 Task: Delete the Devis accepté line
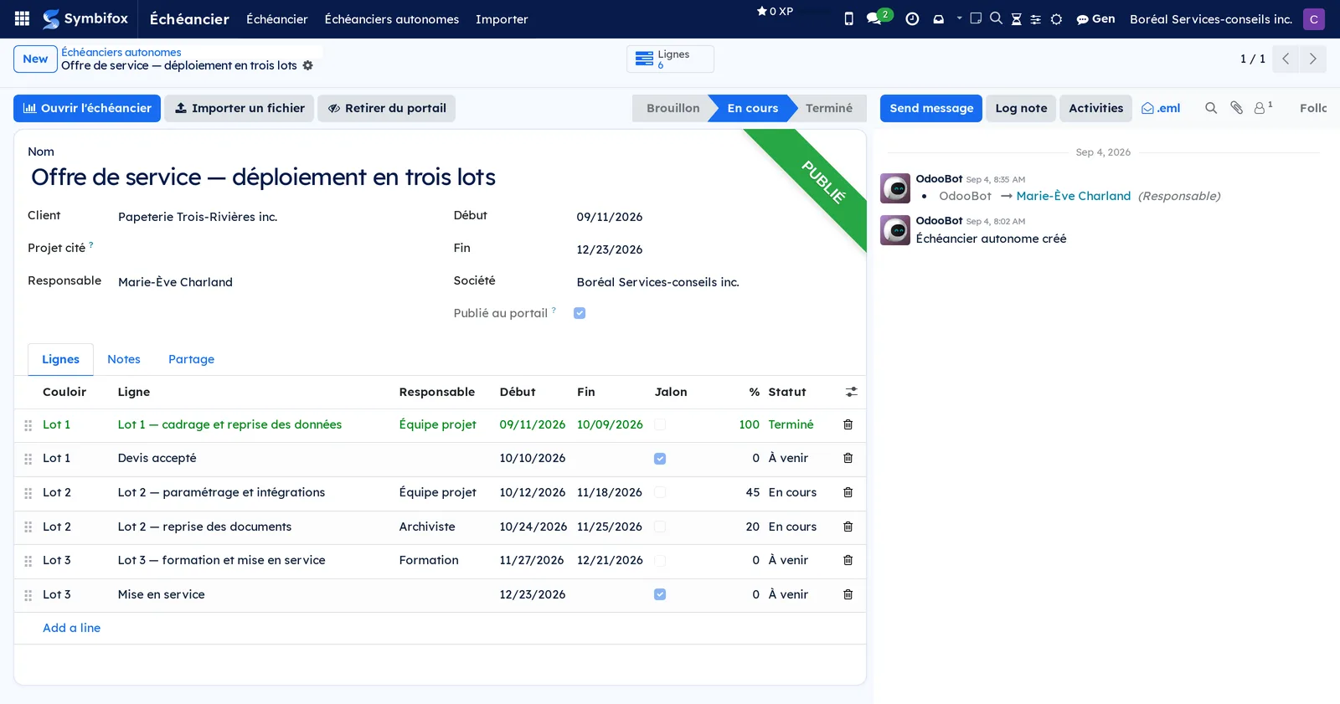[x=848, y=458]
